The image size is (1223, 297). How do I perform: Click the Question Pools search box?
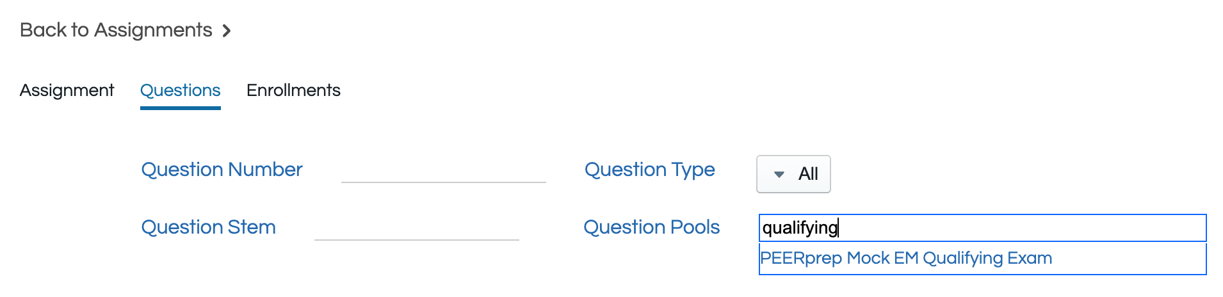tap(982, 228)
